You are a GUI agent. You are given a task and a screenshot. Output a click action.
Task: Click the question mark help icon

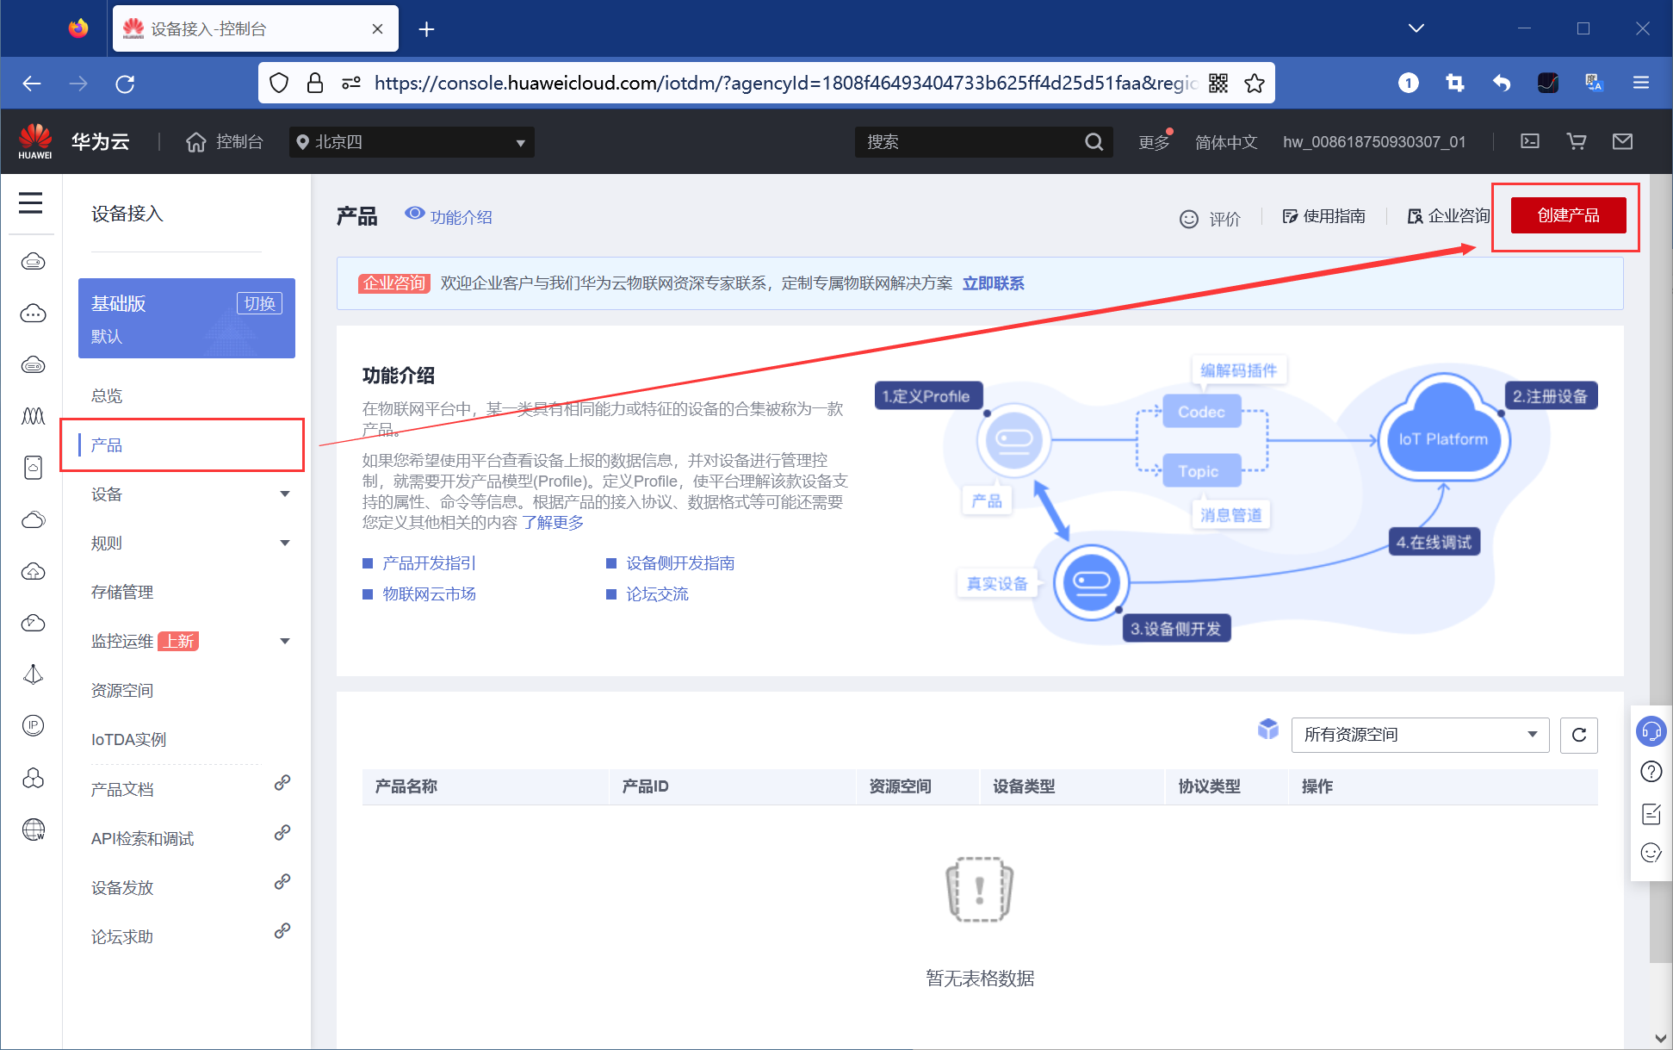[x=1651, y=772]
